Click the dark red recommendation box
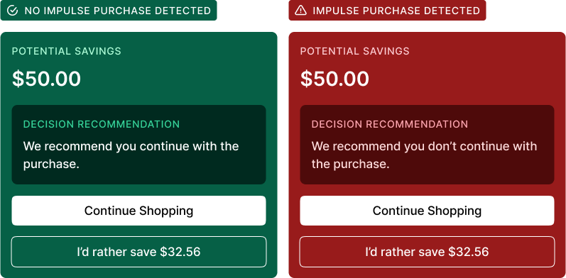This screenshot has height=278, width=566. (x=427, y=145)
